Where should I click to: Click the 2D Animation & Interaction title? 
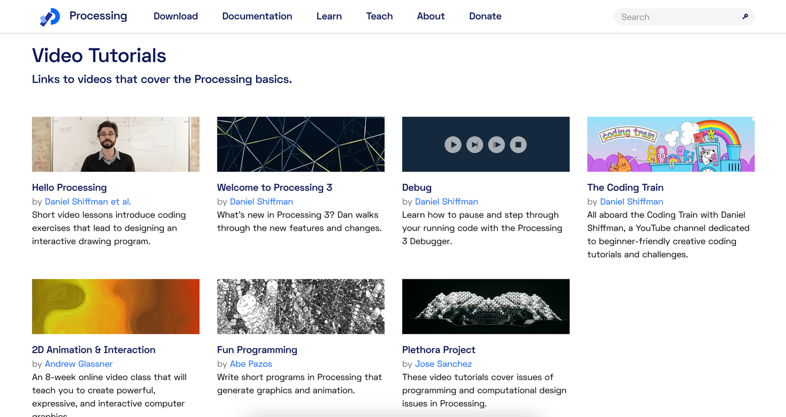coord(94,350)
